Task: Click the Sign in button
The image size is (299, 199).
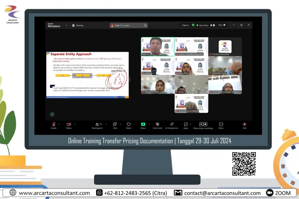Action: (x=185, y=25)
